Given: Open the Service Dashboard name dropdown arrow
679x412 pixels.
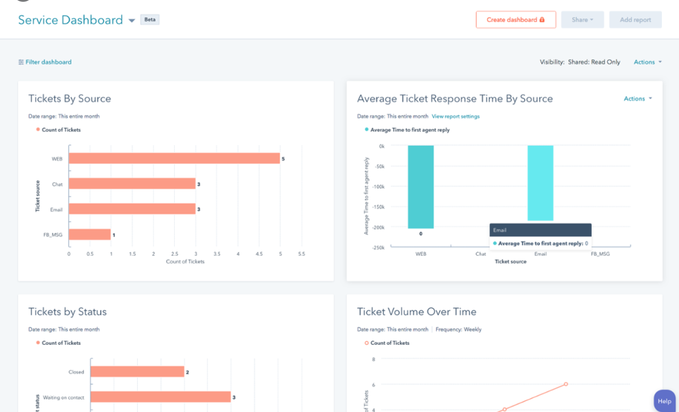Looking at the screenshot, I should coord(132,20).
